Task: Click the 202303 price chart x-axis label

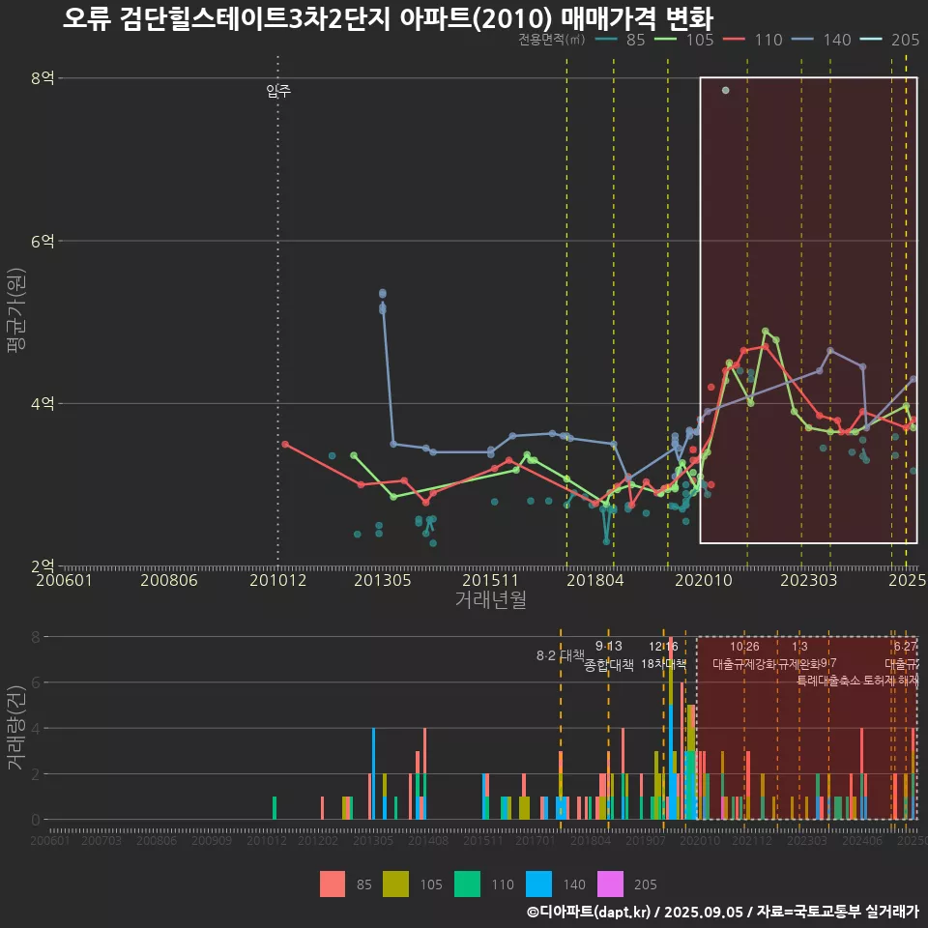Action: 808,580
